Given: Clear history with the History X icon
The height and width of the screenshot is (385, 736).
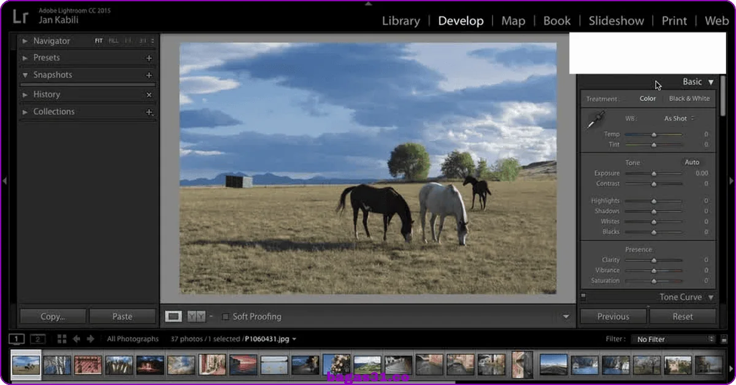Looking at the screenshot, I should pos(149,95).
